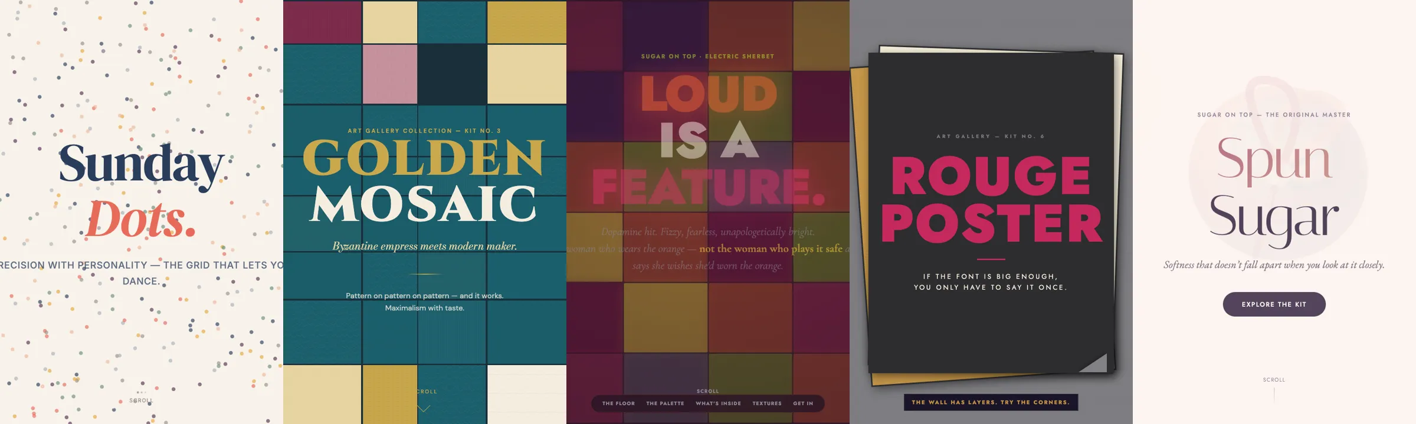1416x424 pixels.
Task: Click the pink "ROUGE" headline
Action: 991,175
